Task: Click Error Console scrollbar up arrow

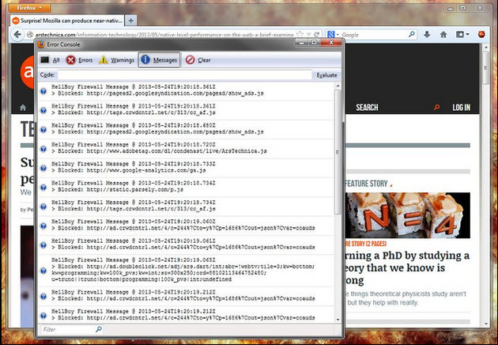Action: (338, 86)
